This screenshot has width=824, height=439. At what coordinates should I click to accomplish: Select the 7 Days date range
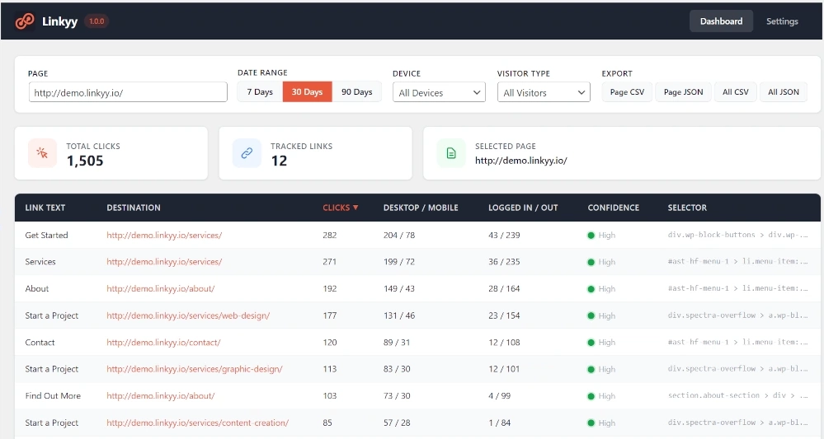click(x=260, y=91)
